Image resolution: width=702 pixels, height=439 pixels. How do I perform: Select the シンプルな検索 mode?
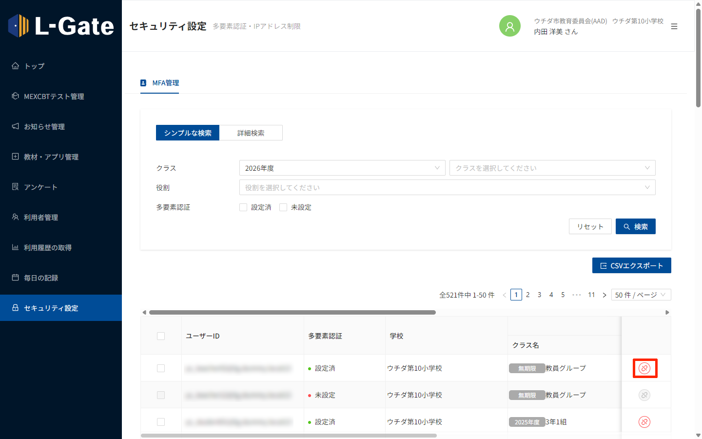(x=188, y=133)
